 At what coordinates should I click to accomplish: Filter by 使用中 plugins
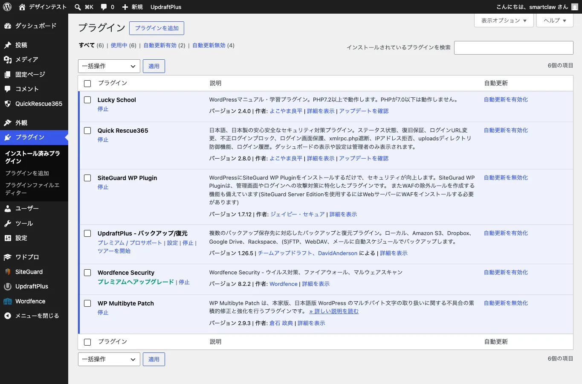(119, 45)
